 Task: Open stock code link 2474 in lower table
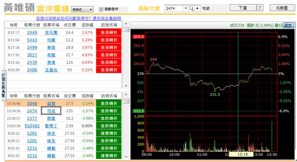click(x=32, y=111)
